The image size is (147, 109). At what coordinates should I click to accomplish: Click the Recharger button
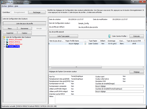(x=37, y=12)
